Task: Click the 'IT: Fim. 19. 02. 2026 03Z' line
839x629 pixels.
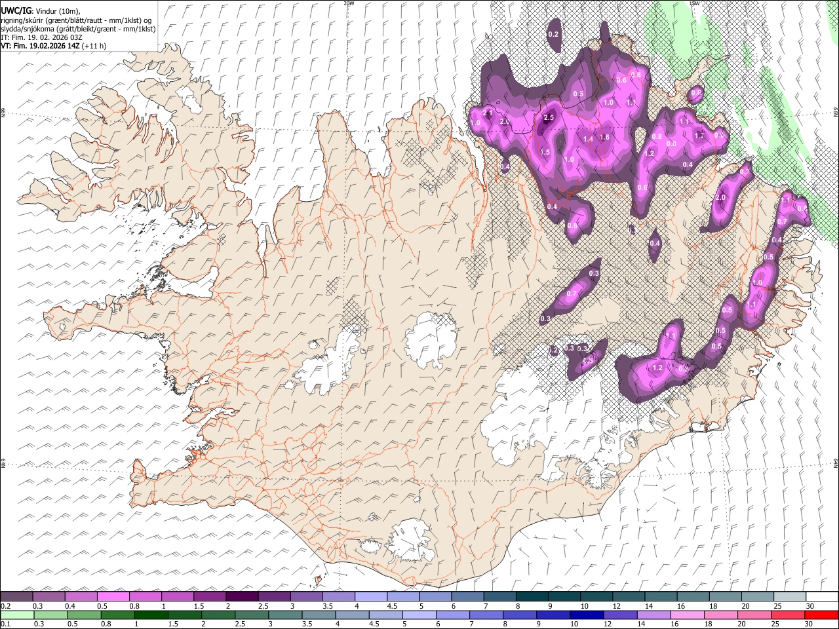Action: [42, 37]
